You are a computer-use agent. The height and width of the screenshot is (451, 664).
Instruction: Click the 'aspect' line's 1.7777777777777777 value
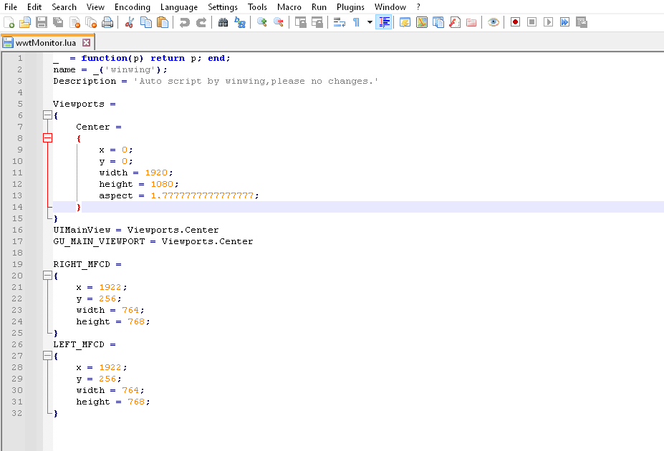202,195
